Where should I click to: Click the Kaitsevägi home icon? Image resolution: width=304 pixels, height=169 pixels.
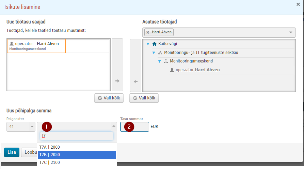154,44
